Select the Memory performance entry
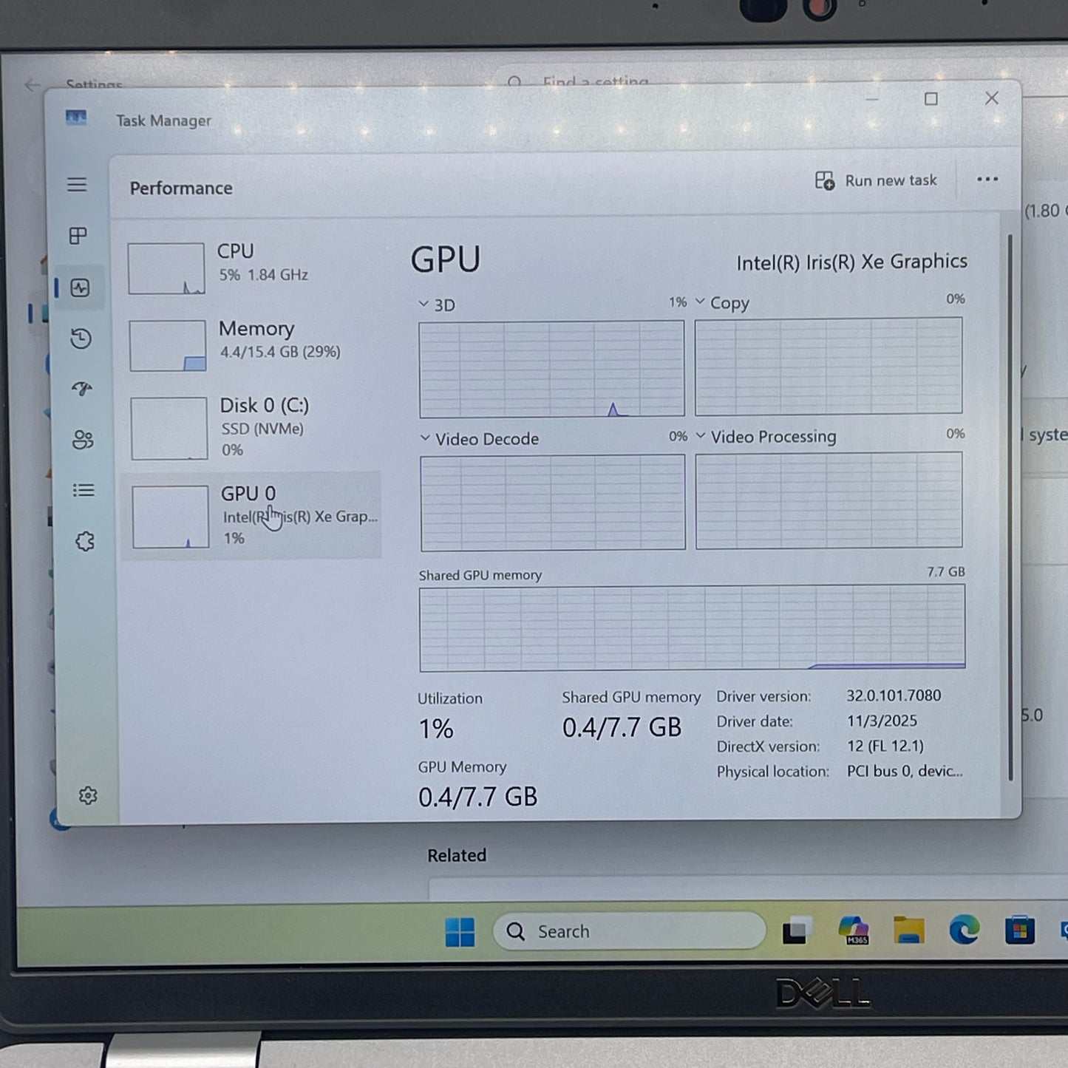This screenshot has height=1068, width=1068. coord(251,344)
